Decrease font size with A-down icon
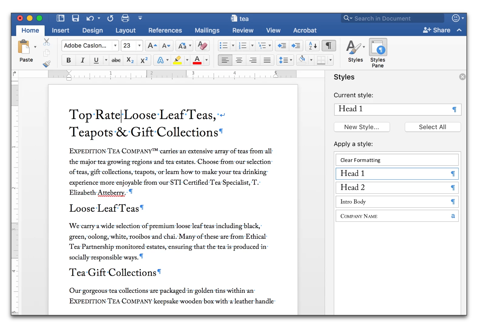This screenshot has height=328, width=478. (x=166, y=46)
